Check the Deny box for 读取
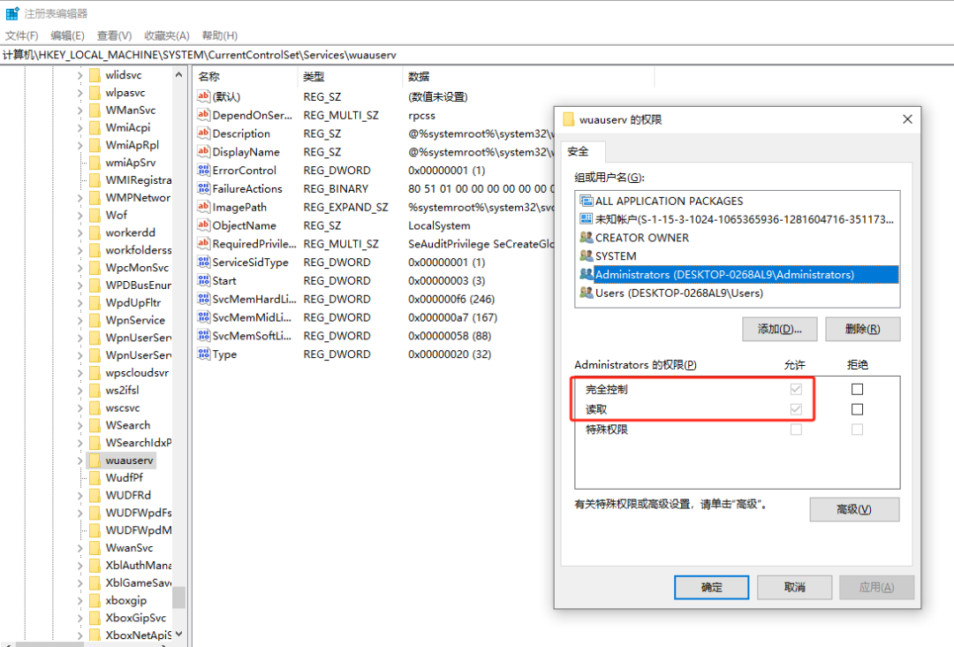Image resolution: width=954 pixels, height=647 pixels. [x=857, y=409]
